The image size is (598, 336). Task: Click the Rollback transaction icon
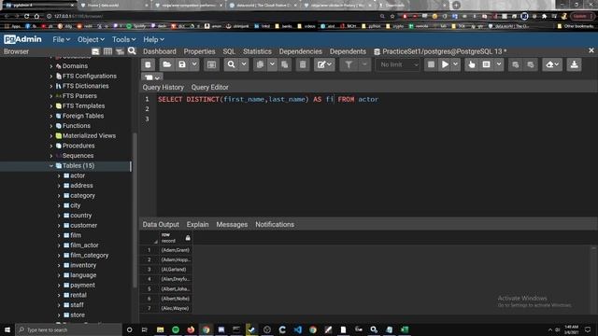pos(531,64)
